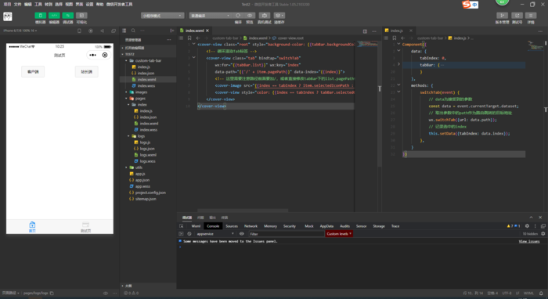Switch to the Wxml devtools tab
548x299 pixels.
coord(196,226)
